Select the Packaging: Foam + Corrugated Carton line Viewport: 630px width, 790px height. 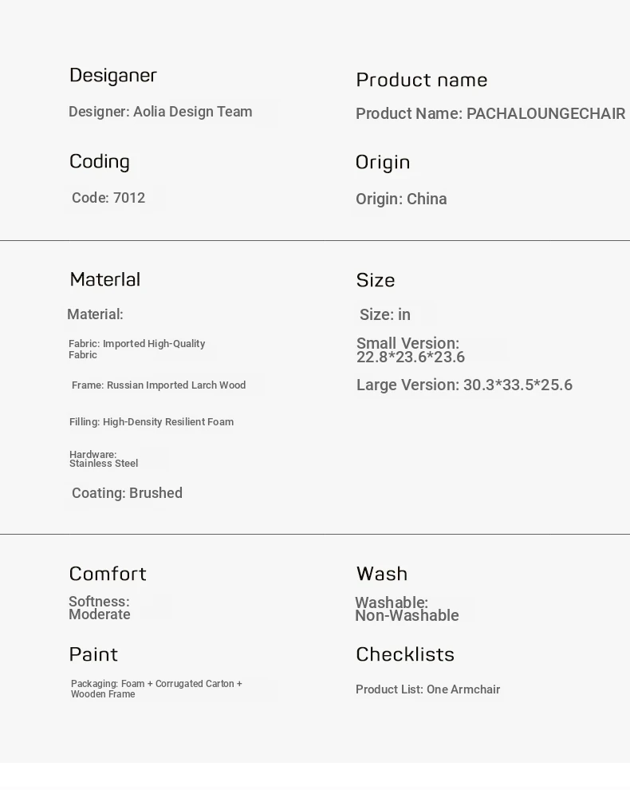click(156, 689)
